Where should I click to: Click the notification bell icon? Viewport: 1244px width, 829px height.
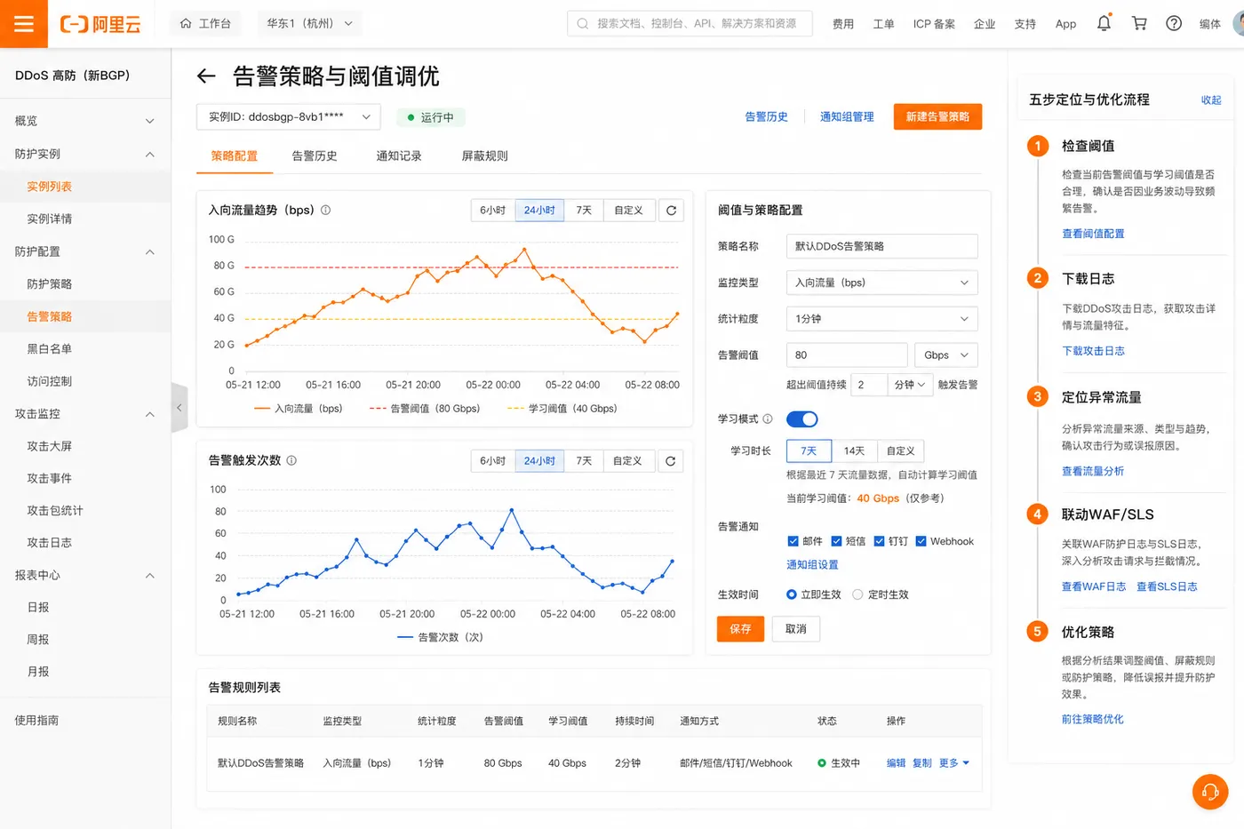point(1104,23)
